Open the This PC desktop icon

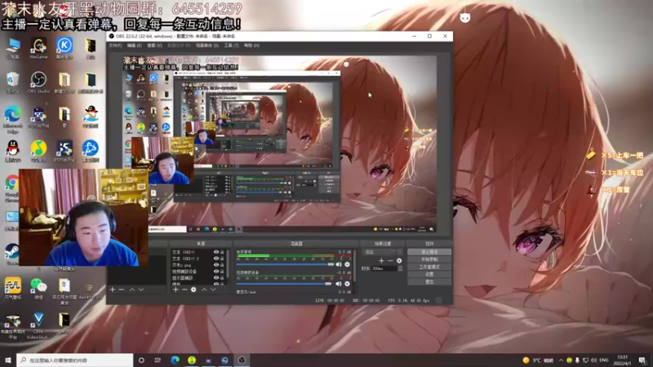coord(12,48)
